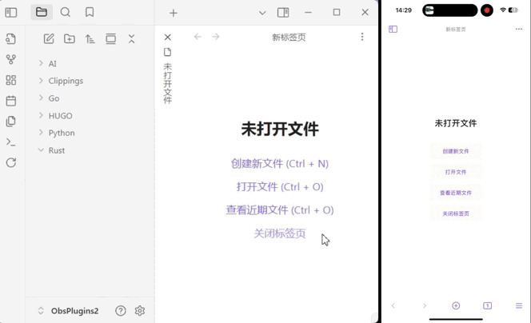This screenshot has width=531, height=323.
Task: Toggle sidebar icon in mobile app
Action: click(x=393, y=29)
